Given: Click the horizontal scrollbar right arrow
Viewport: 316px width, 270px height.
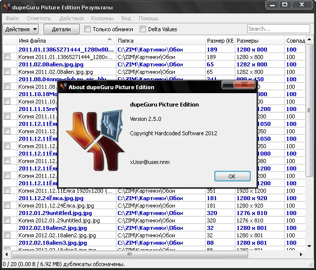Looking at the screenshot, I should (x=301, y=254).
